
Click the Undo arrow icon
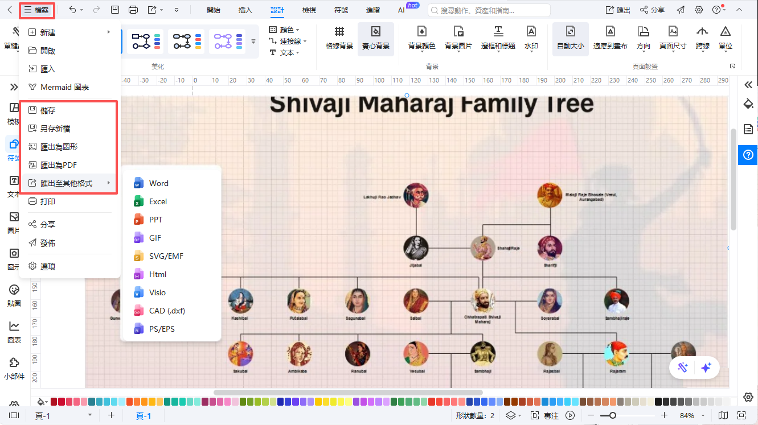72,10
